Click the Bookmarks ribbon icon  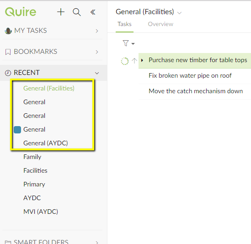point(8,52)
